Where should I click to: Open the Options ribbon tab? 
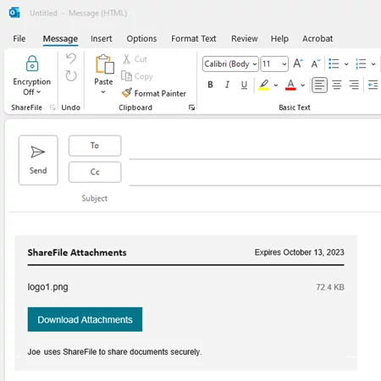click(141, 39)
